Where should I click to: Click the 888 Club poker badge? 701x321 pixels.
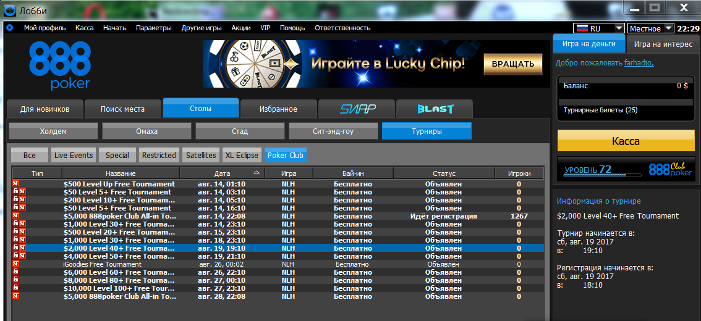coord(669,169)
